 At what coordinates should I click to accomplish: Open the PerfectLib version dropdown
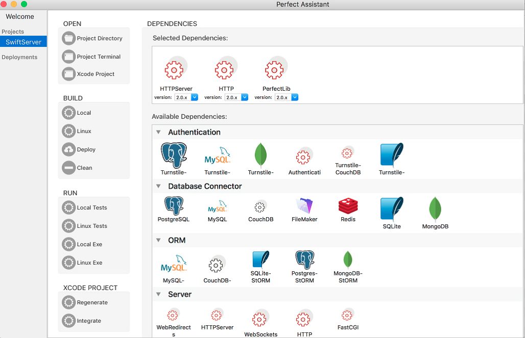click(295, 97)
